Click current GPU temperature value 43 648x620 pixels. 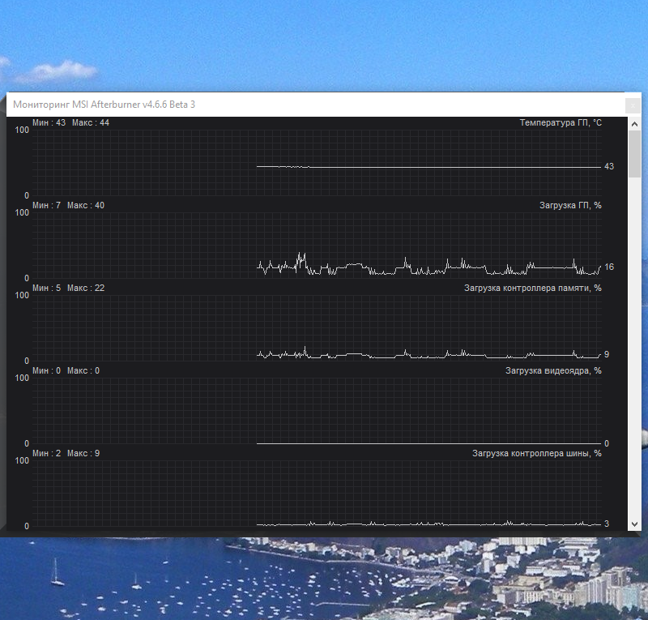coord(609,167)
